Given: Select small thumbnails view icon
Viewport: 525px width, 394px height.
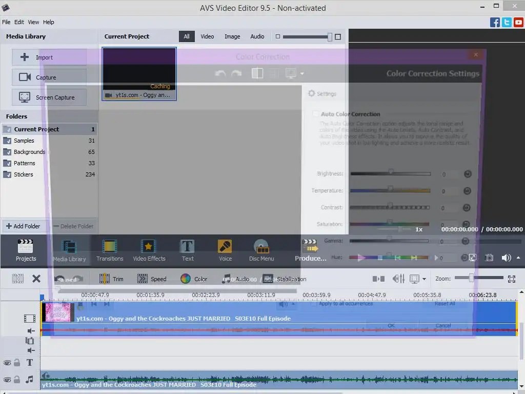Looking at the screenshot, I should coord(277,36).
